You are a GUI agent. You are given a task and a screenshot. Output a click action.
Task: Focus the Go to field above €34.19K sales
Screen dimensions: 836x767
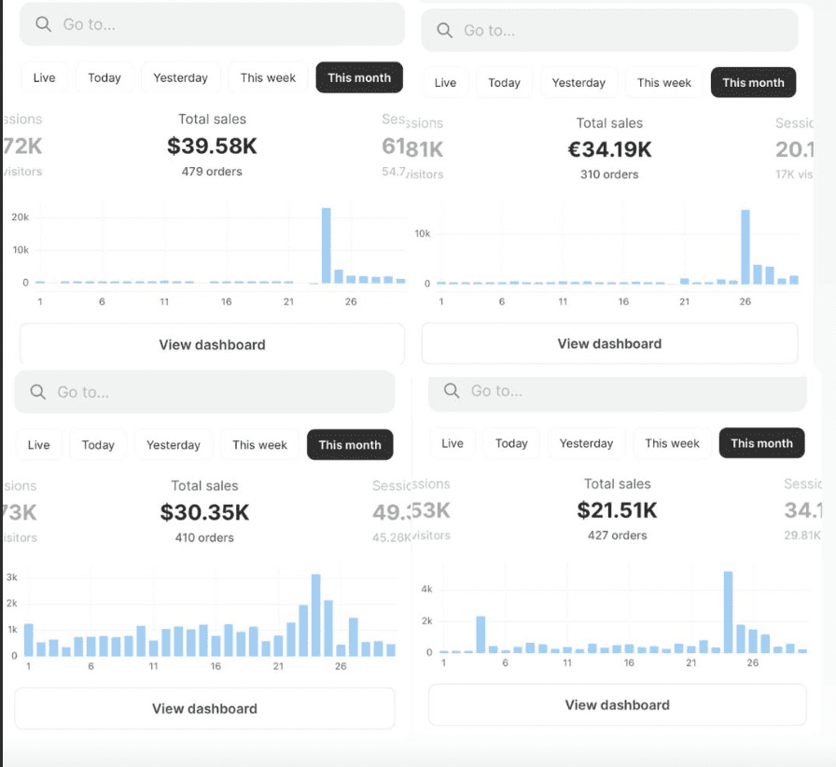(x=609, y=30)
